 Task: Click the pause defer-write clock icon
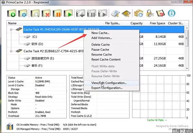pyautogui.click(x=92, y=13)
